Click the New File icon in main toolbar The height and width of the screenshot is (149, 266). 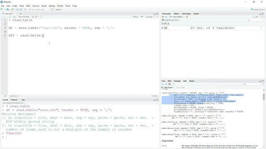(x=2, y=10)
